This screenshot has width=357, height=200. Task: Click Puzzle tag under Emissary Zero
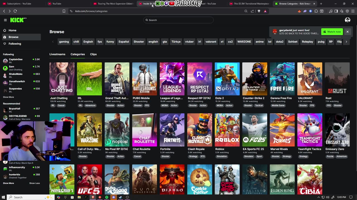(x=330, y=156)
